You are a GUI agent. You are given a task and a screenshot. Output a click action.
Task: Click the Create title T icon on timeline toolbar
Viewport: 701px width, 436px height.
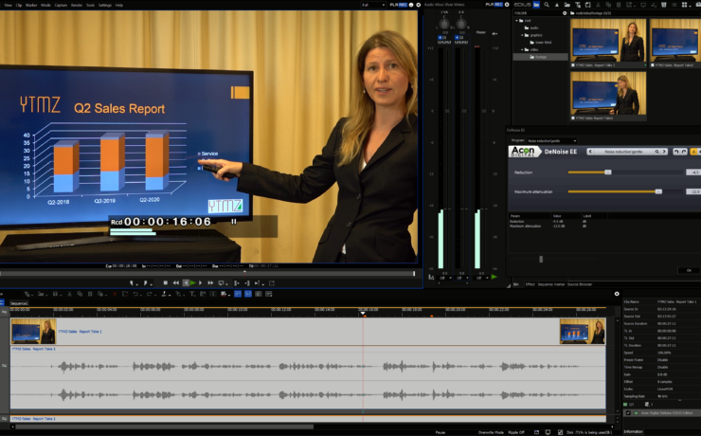pos(192,294)
